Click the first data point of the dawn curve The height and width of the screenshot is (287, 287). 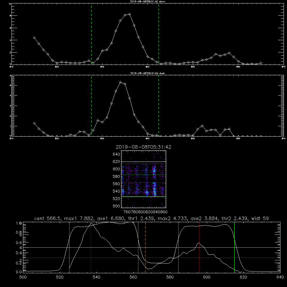pos(34,38)
